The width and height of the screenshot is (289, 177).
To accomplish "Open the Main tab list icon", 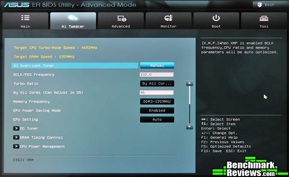I will pos(25,18).
